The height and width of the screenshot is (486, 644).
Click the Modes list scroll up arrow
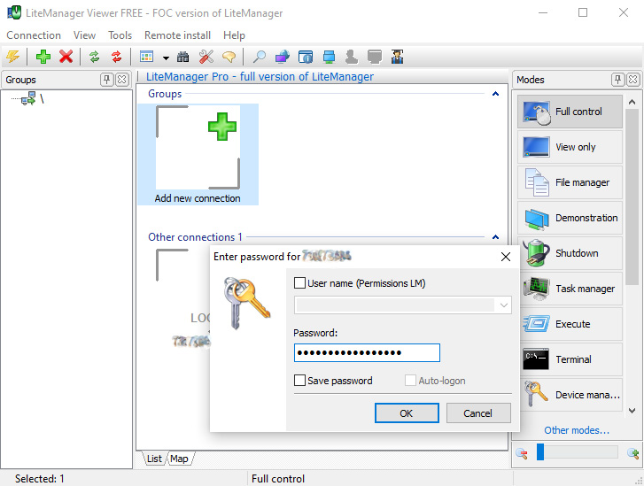[632, 102]
